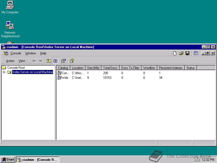The height and width of the screenshot is (163, 217).
Task: Sort by the Docs To Filter column header
Action: tap(130, 68)
